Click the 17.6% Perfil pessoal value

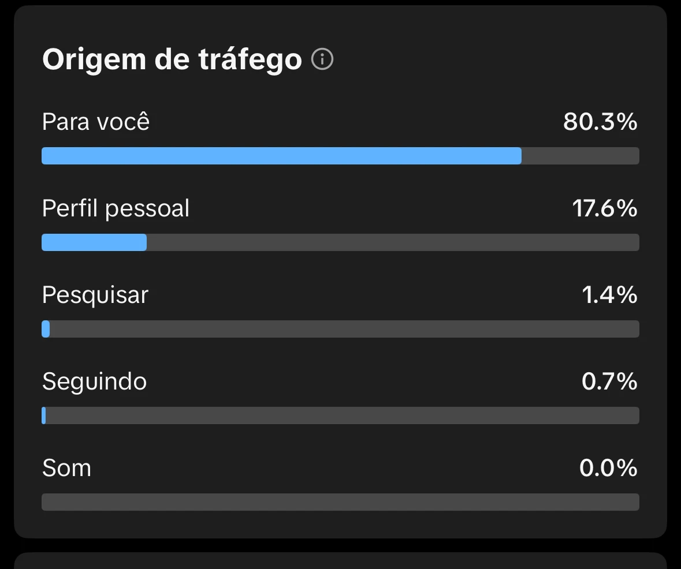click(x=604, y=208)
